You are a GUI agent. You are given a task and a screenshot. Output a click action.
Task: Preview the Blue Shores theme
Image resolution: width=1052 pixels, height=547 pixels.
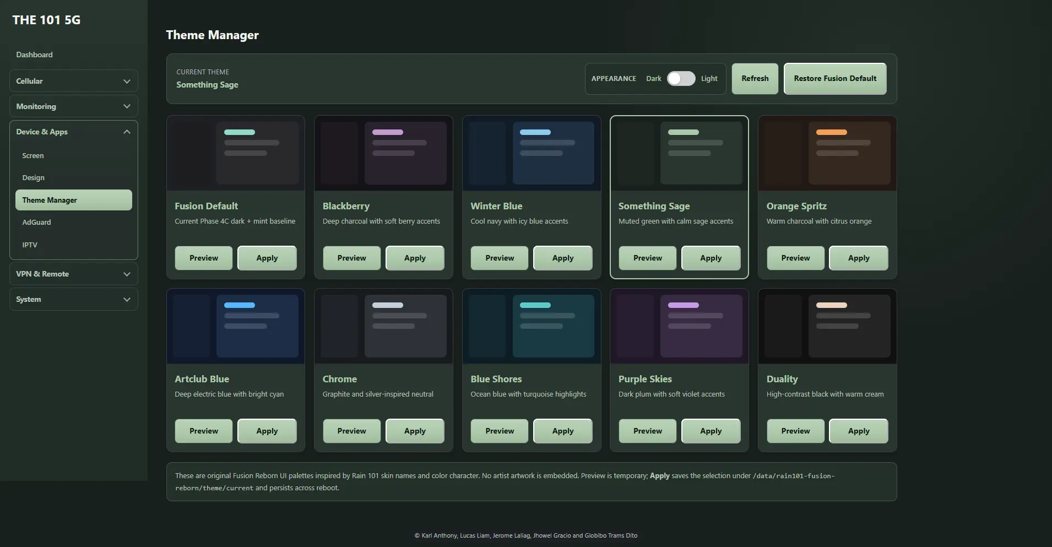click(x=500, y=431)
